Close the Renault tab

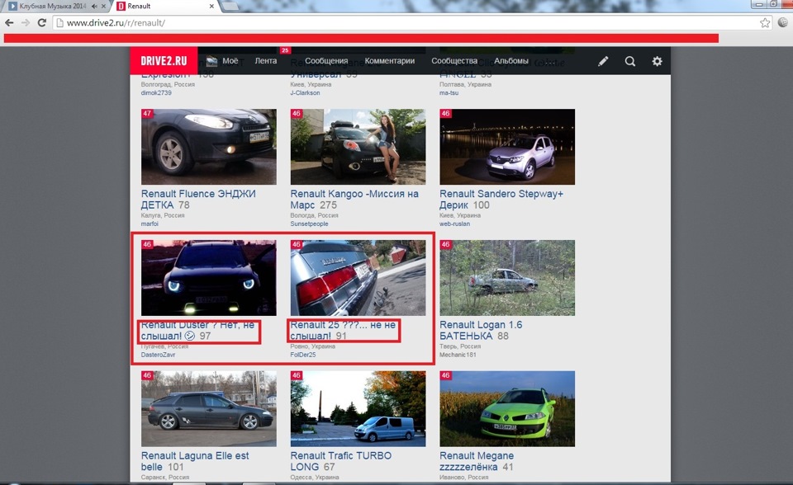tap(212, 6)
